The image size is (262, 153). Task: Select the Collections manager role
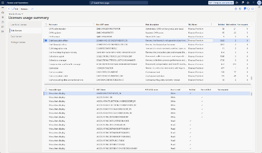point(147,60)
